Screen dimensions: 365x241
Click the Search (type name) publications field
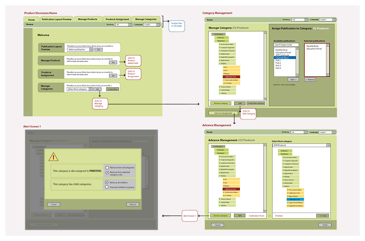click(286, 45)
